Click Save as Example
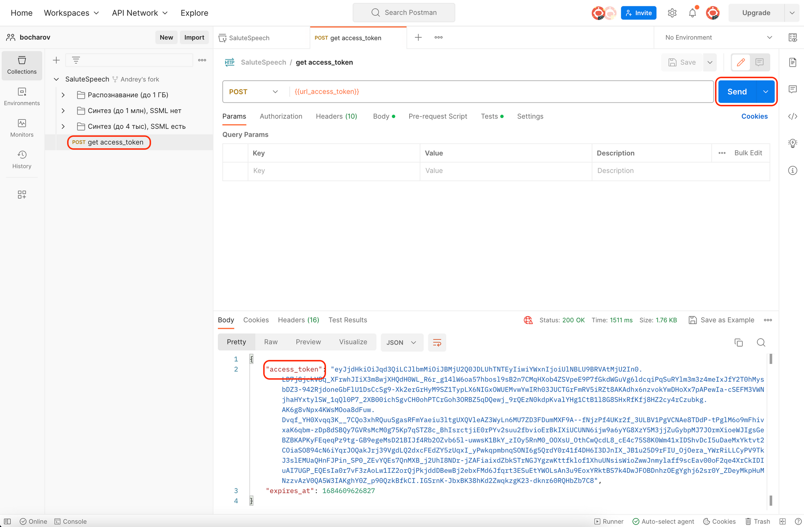 coord(721,320)
